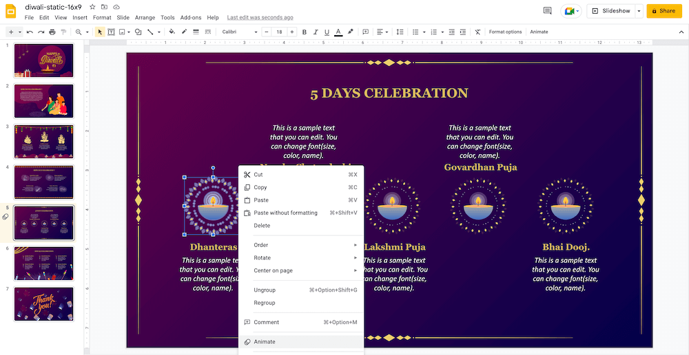Click the print icon in toolbar
The image size is (689, 355).
[52, 32]
